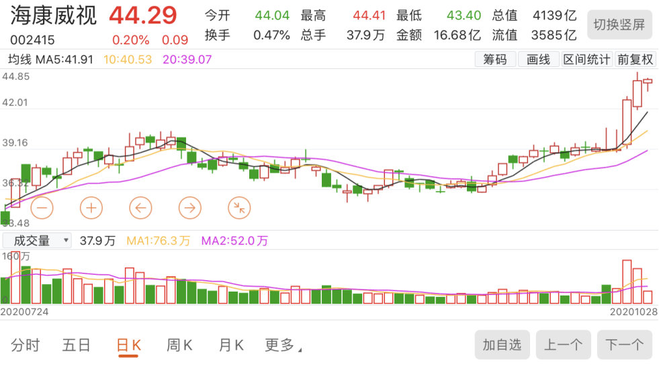Select the 月K tab
The width and height of the screenshot is (659, 370).
pyautogui.click(x=231, y=345)
